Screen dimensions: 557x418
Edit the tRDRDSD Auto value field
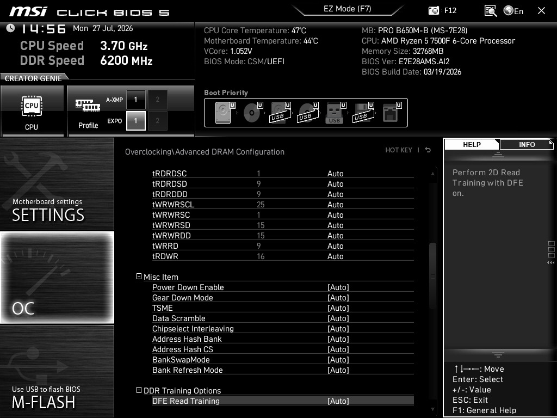[x=335, y=184]
